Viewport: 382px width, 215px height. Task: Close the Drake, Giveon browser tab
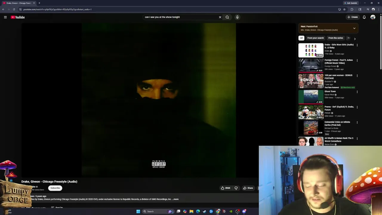[x=34, y=3]
